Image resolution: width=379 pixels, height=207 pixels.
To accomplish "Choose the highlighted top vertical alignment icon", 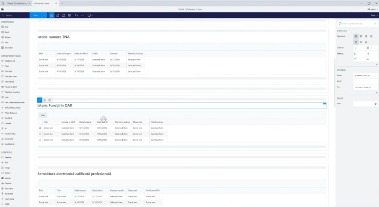I will tap(356, 42).
